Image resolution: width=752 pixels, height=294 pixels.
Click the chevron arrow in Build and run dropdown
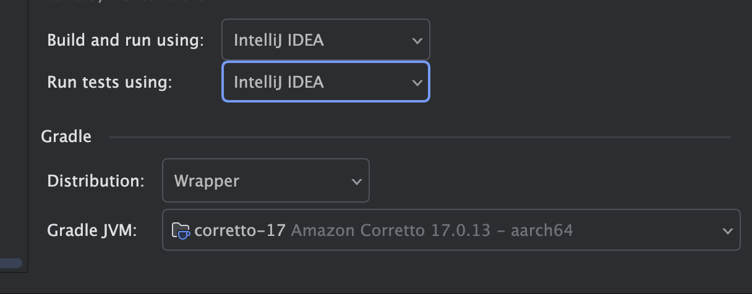(x=417, y=41)
